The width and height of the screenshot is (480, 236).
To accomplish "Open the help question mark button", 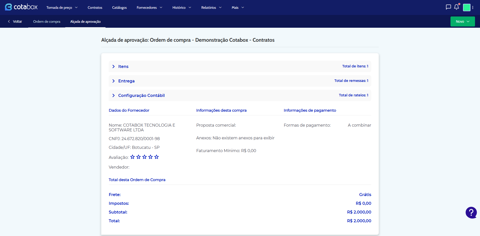I will (x=471, y=213).
